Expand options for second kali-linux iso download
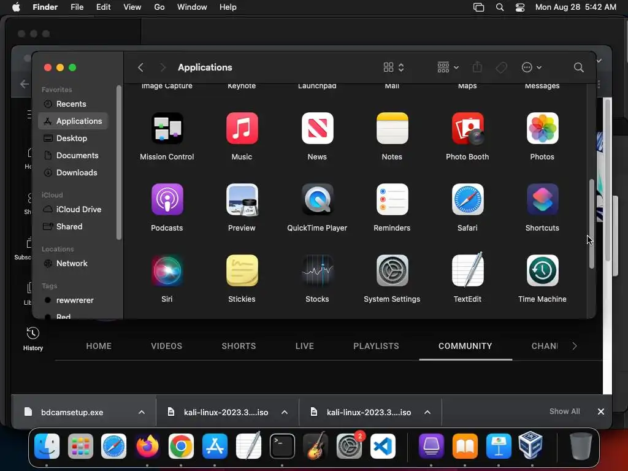The height and width of the screenshot is (471, 628). 427,412
